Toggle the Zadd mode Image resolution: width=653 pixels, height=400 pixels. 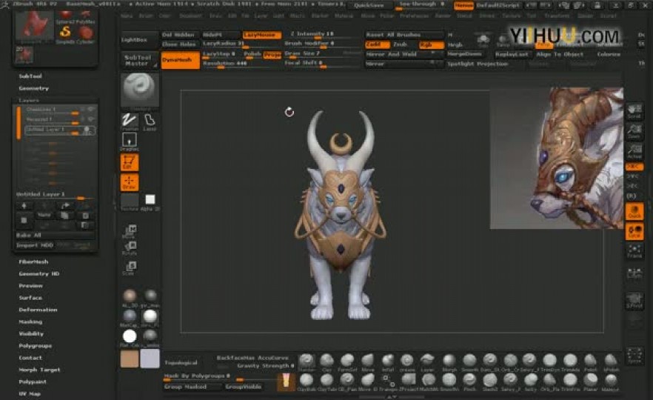(x=378, y=44)
